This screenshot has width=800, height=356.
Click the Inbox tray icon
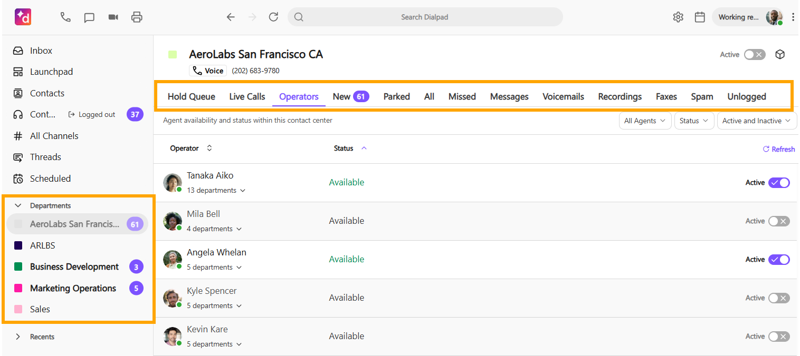[18, 51]
